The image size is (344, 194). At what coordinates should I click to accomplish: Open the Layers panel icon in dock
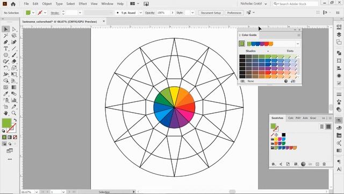click(x=339, y=34)
